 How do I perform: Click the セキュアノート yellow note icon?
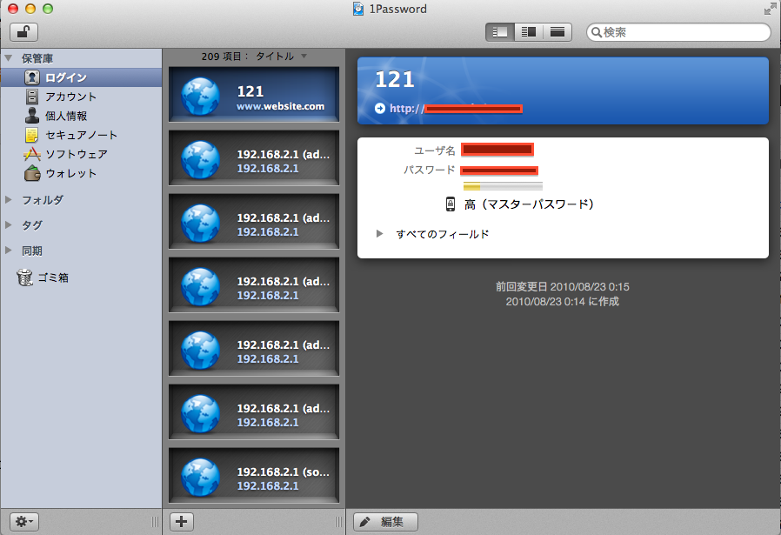(32, 135)
